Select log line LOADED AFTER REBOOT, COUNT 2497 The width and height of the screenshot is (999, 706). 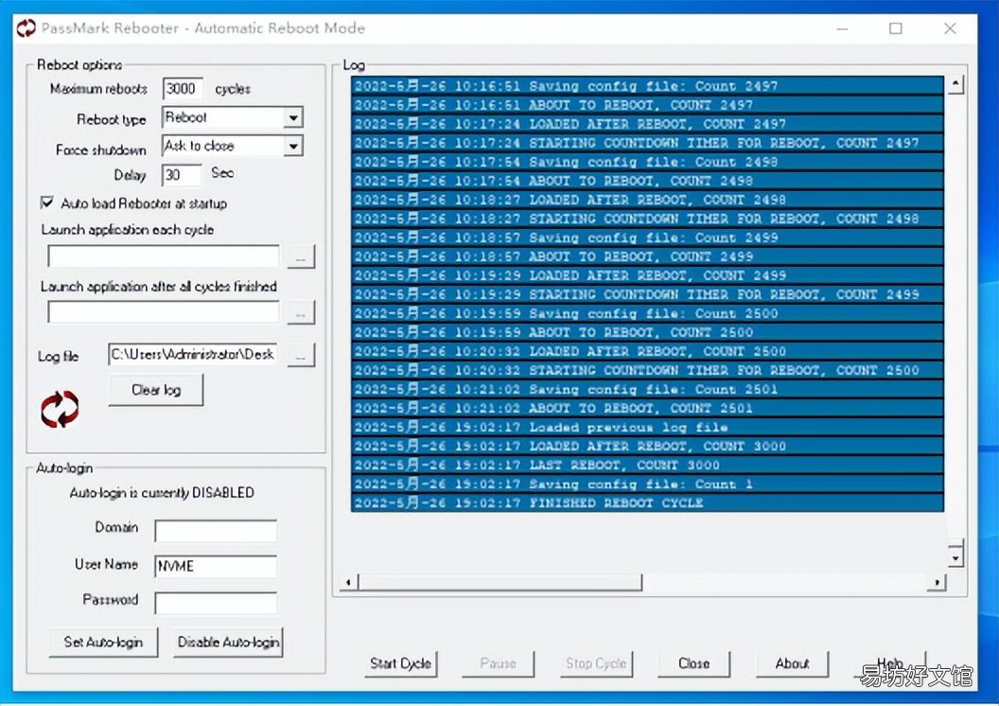pyautogui.click(x=647, y=124)
